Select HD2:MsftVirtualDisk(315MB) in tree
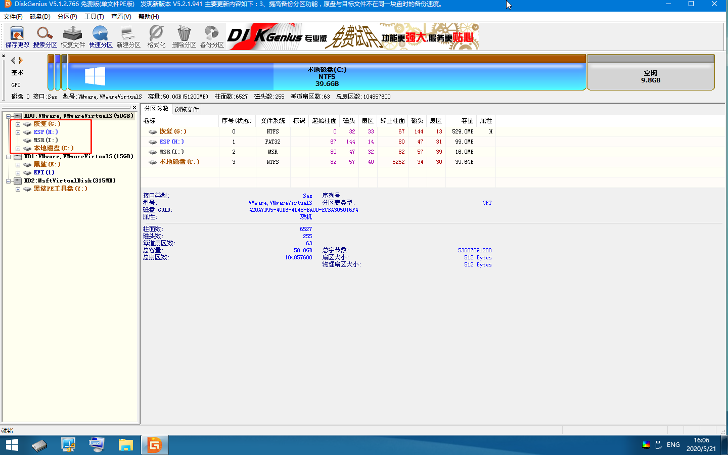 [70, 180]
